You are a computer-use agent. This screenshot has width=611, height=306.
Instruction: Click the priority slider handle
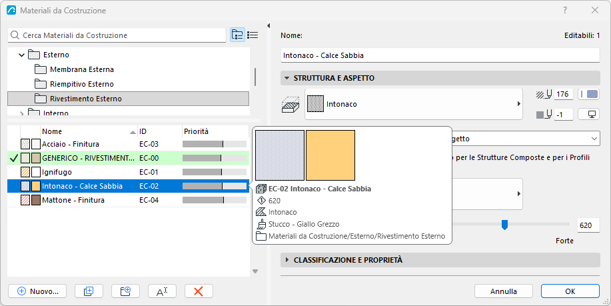pyautogui.click(x=504, y=225)
